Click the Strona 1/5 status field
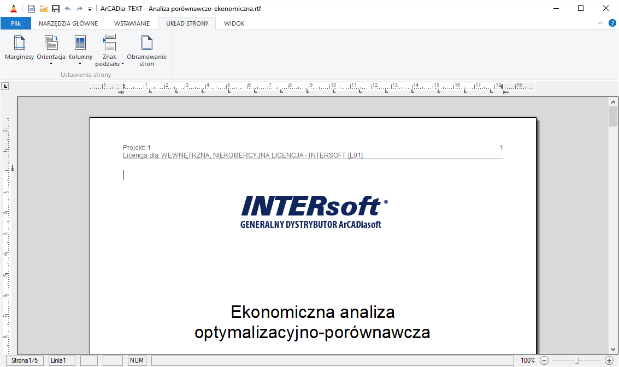The width and height of the screenshot is (619, 367). coord(25,360)
